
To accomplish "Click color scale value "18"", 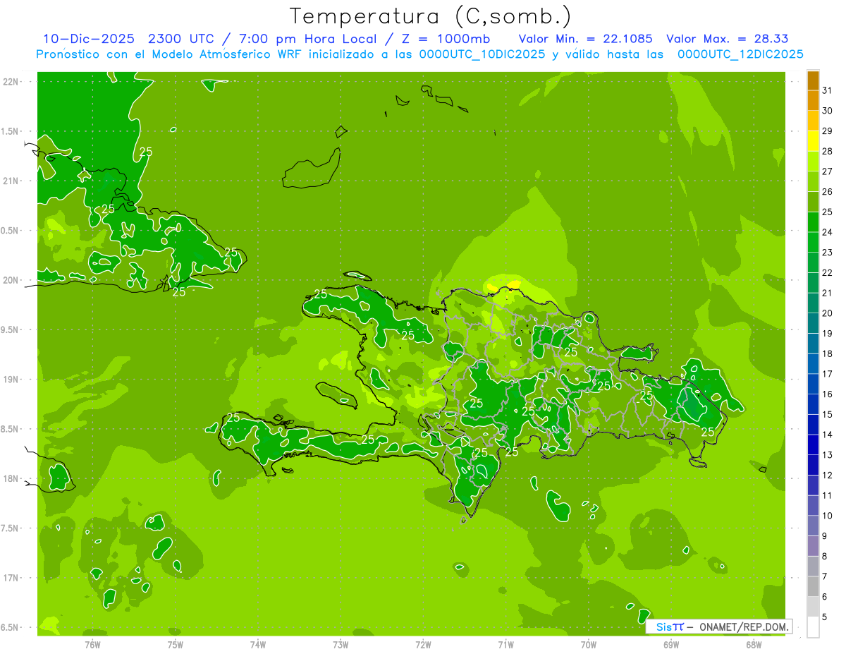I will coord(828,354).
